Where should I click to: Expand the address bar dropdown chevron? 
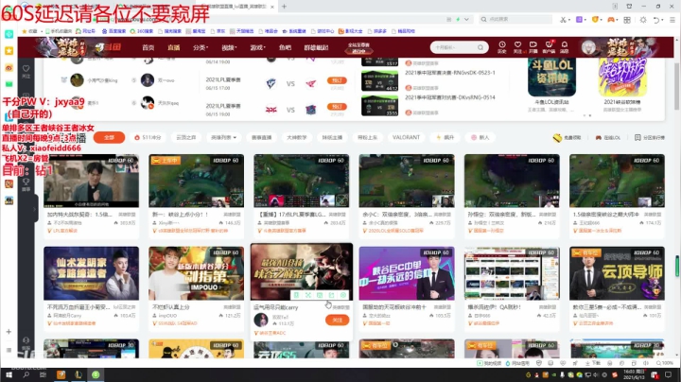pos(467,20)
